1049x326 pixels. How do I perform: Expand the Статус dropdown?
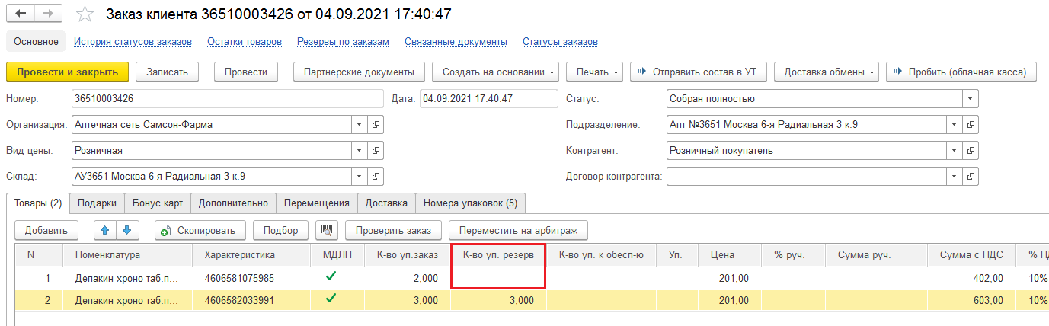(970, 99)
